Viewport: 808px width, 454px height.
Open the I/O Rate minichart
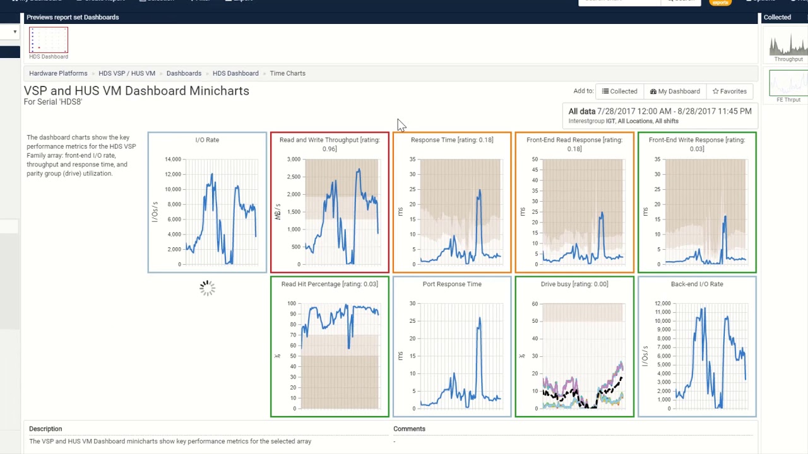coord(207,202)
